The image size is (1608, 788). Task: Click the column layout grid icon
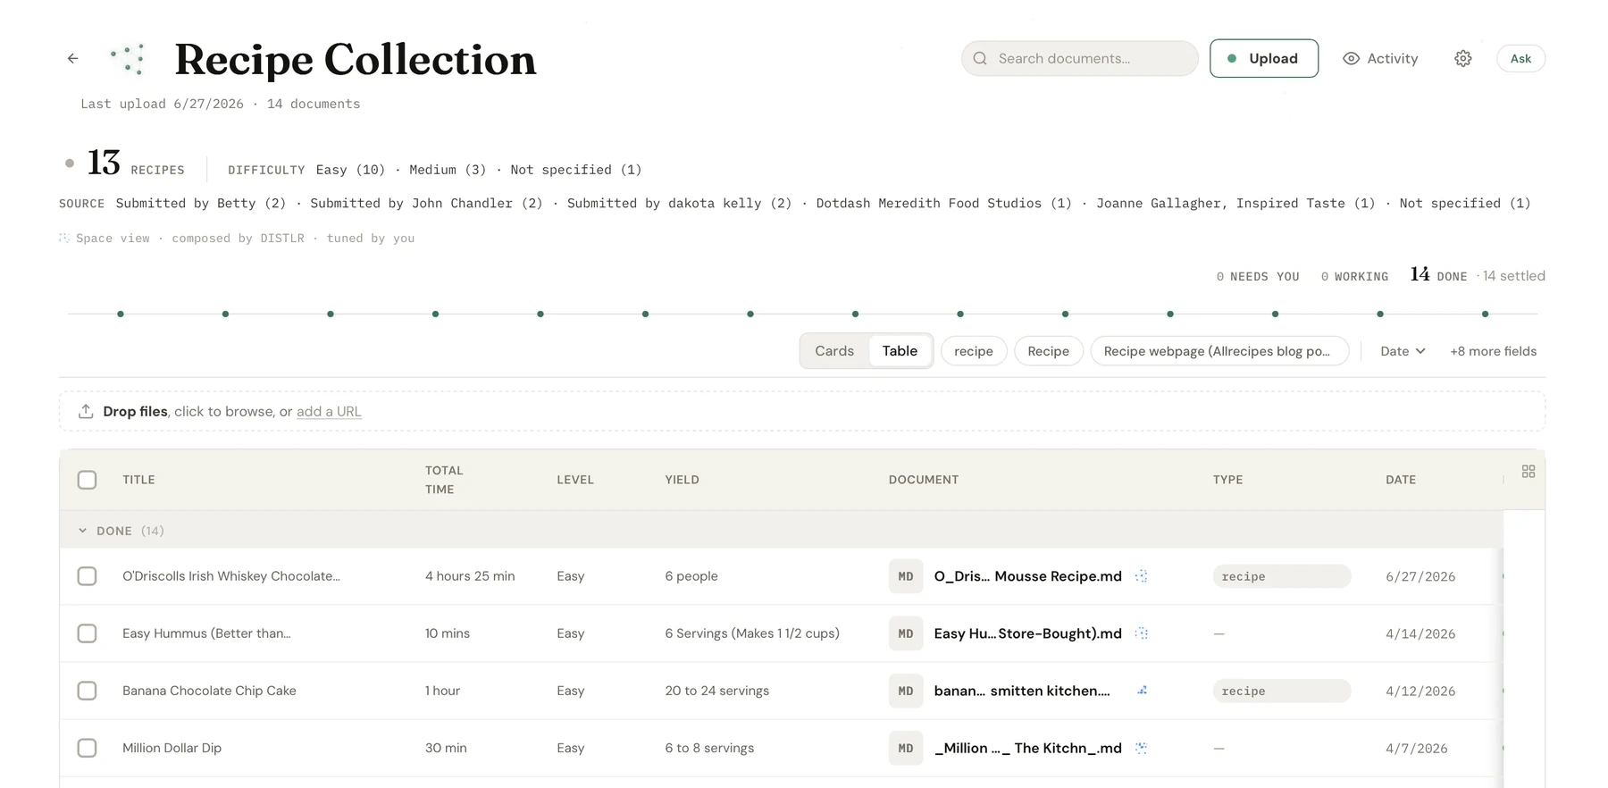coord(1528,472)
